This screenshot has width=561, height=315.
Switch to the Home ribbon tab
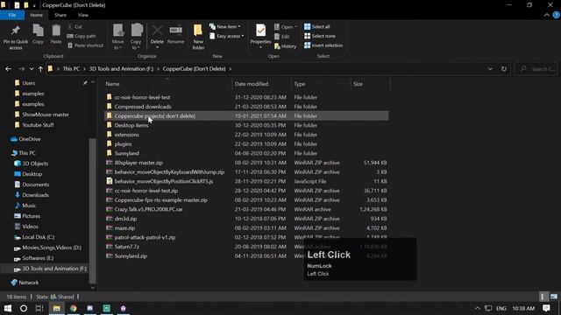pos(36,15)
